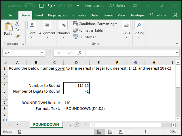Open the Cells group button
This screenshot has height=136, width=182.
click(x=126, y=30)
